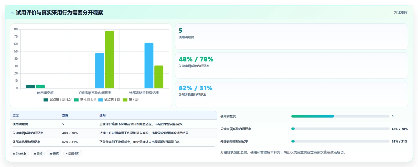This screenshot has height=167, width=418.
Task: Click the light green bar for 使用满意度
Action: coord(40,86)
